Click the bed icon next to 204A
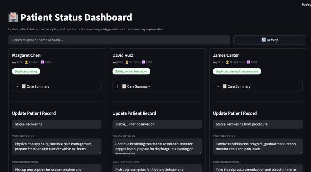This screenshot has height=172, width=311. pos(115,62)
